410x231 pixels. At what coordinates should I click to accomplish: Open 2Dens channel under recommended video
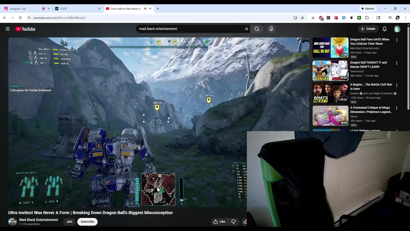pos(354,116)
